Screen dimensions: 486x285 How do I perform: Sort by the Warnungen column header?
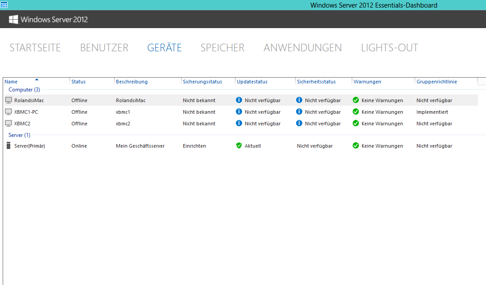coord(367,82)
